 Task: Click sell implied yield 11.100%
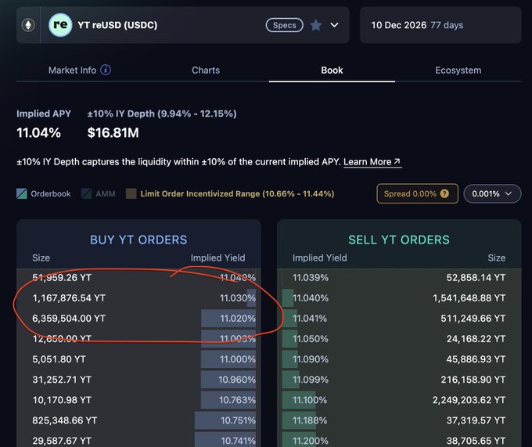pos(310,400)
